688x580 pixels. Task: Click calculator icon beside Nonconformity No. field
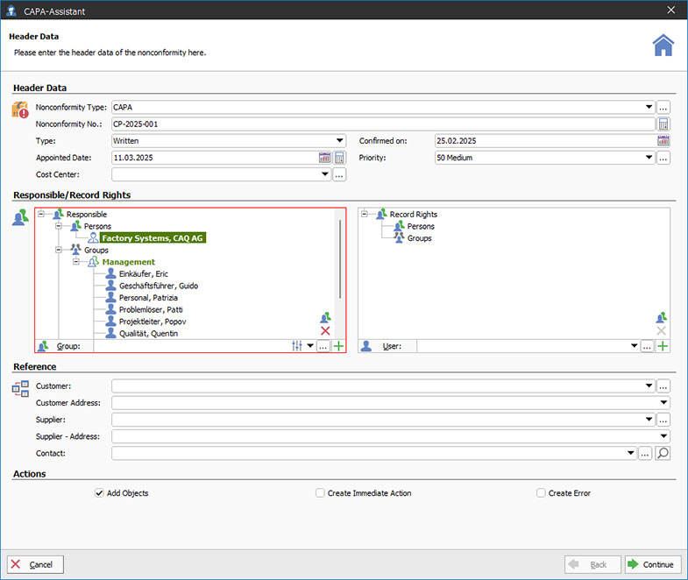(663, 124)
